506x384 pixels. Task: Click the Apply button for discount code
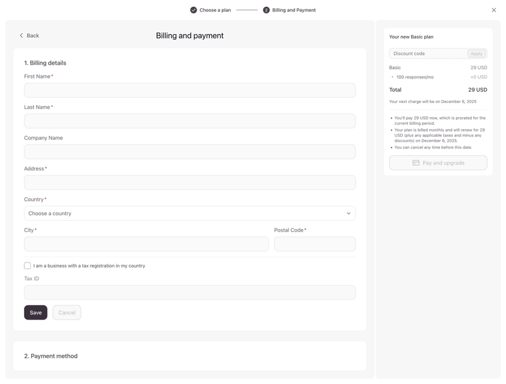pos(476,53)
